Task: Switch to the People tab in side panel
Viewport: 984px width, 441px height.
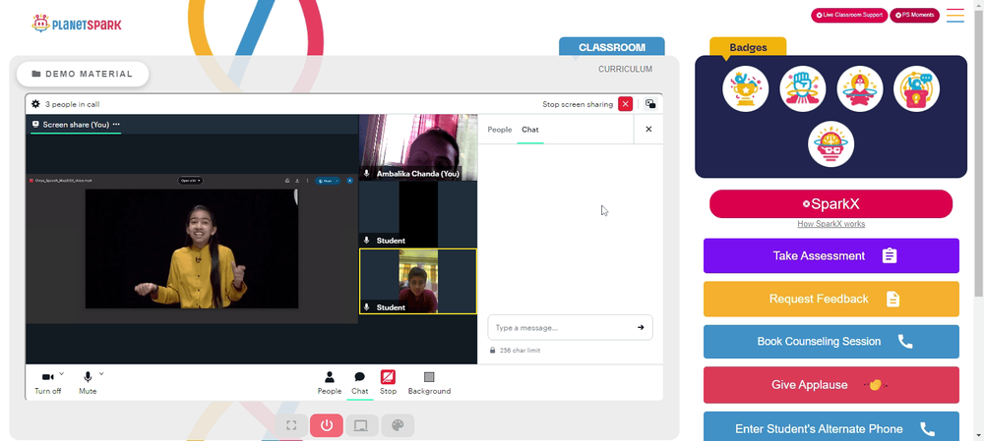Action: click(500, 130)
